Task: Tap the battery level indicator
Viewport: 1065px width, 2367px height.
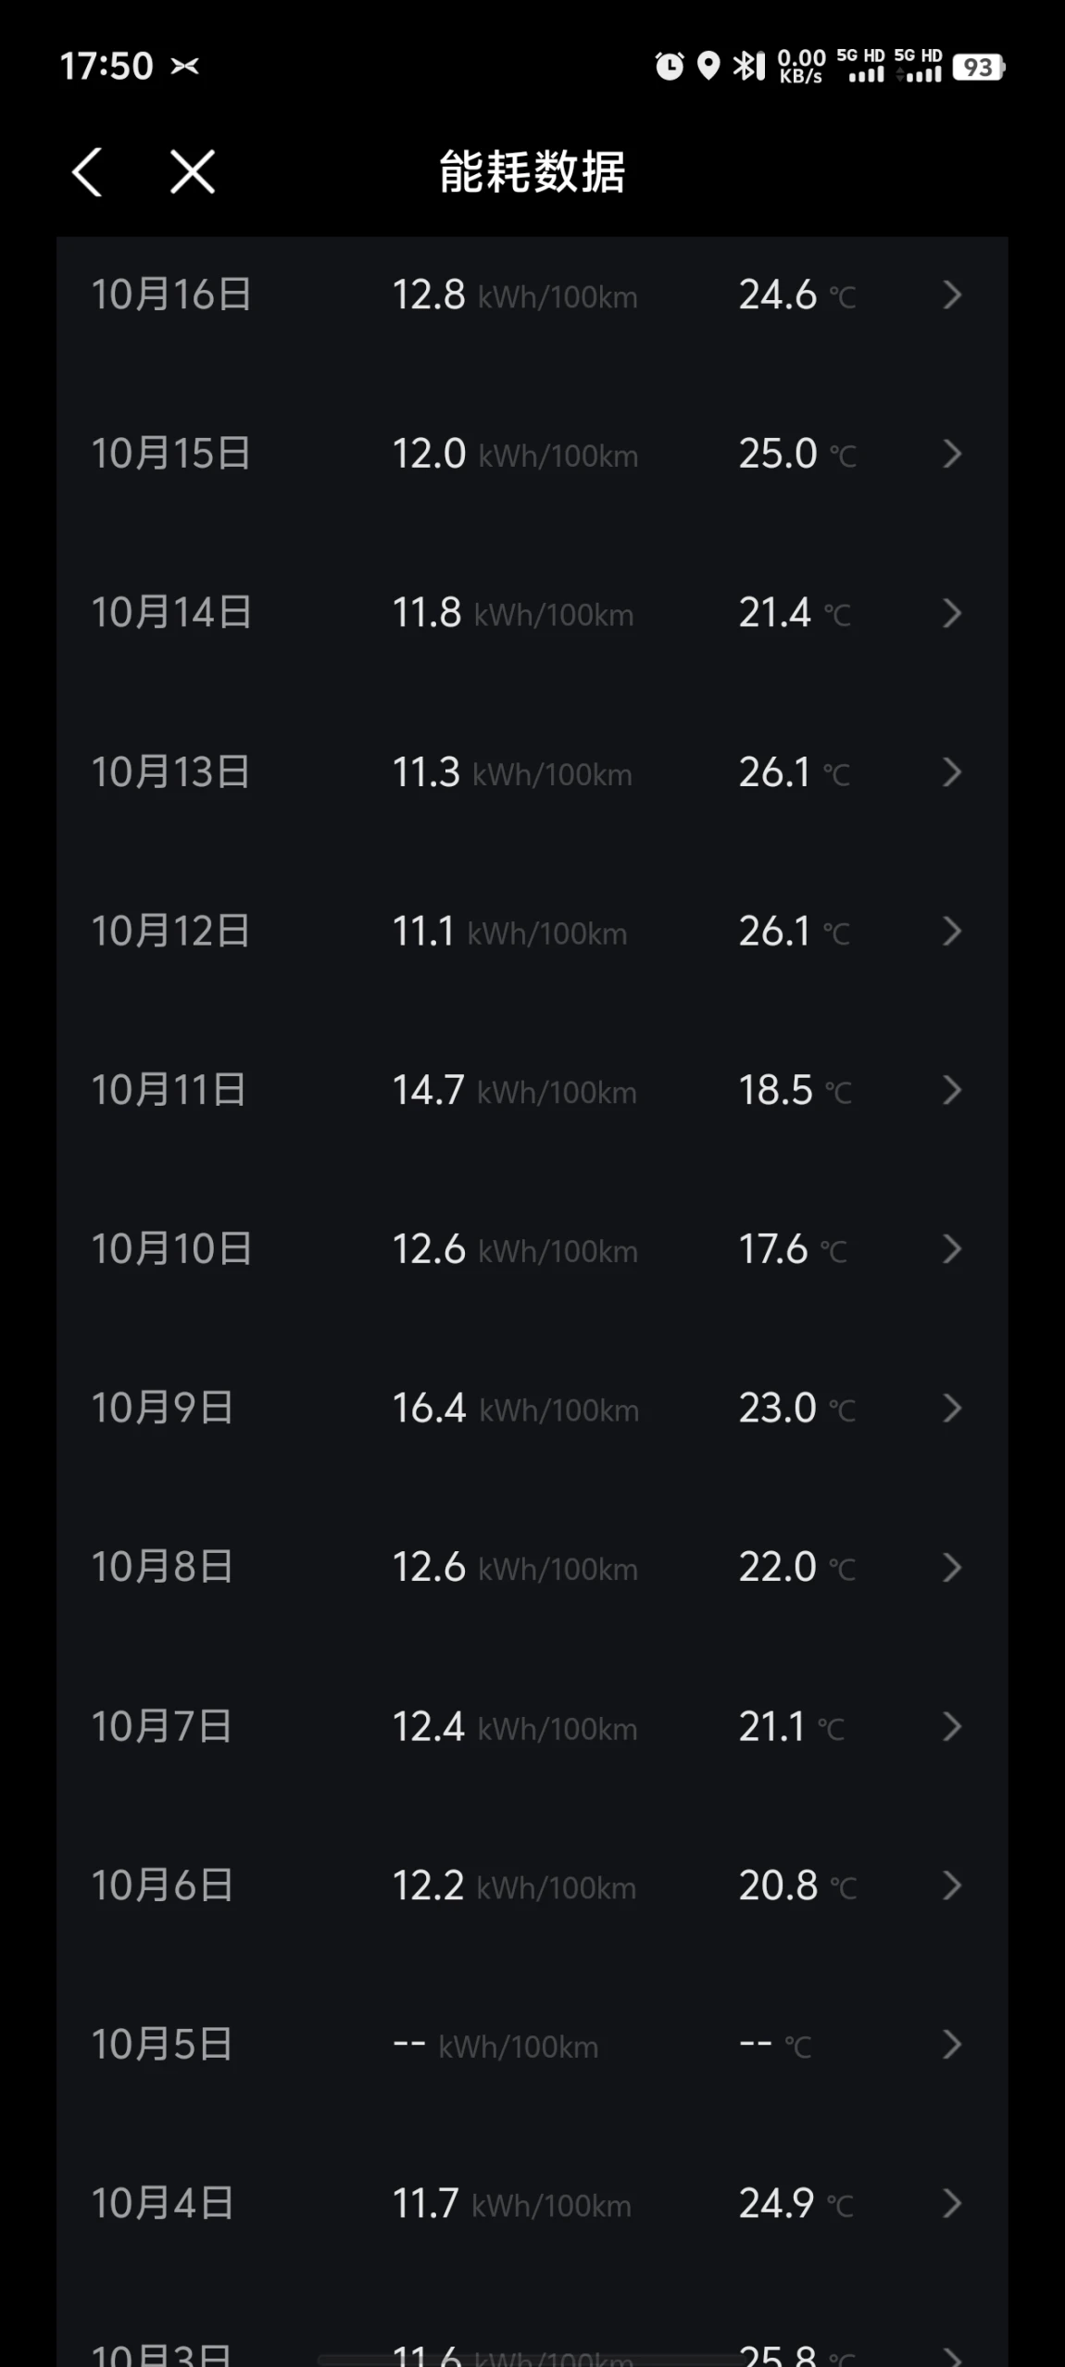Action: [x=978, y=67]
